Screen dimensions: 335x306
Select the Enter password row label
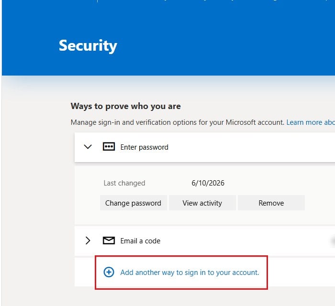[144, 147]
